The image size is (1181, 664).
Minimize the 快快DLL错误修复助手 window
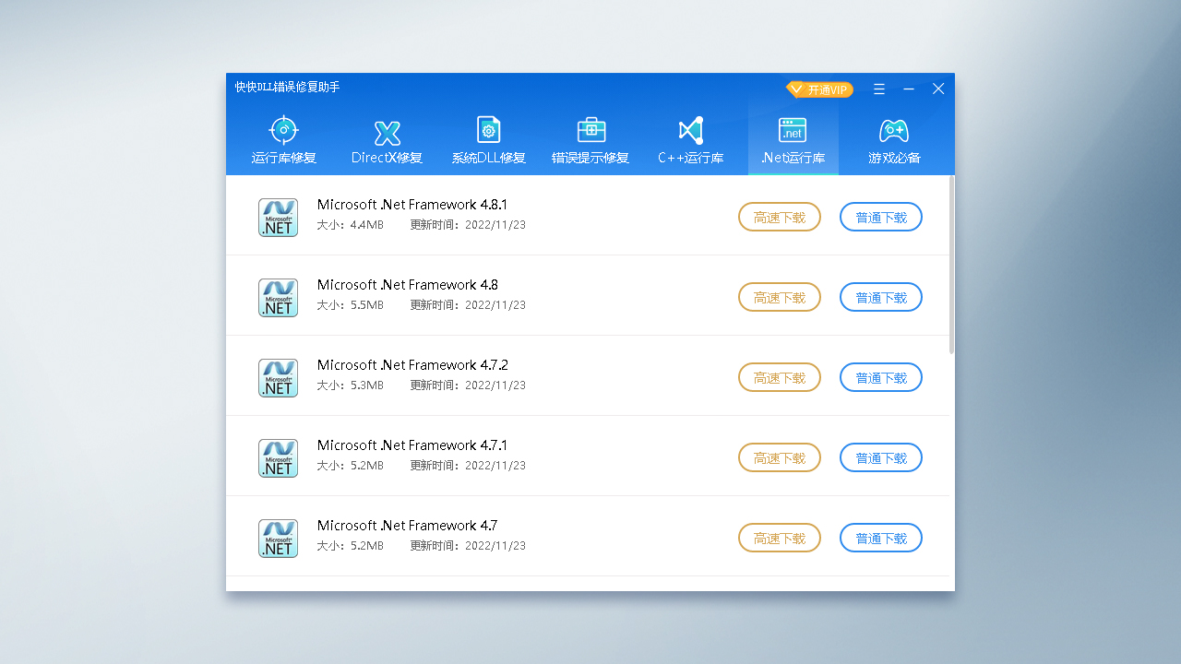909,89
